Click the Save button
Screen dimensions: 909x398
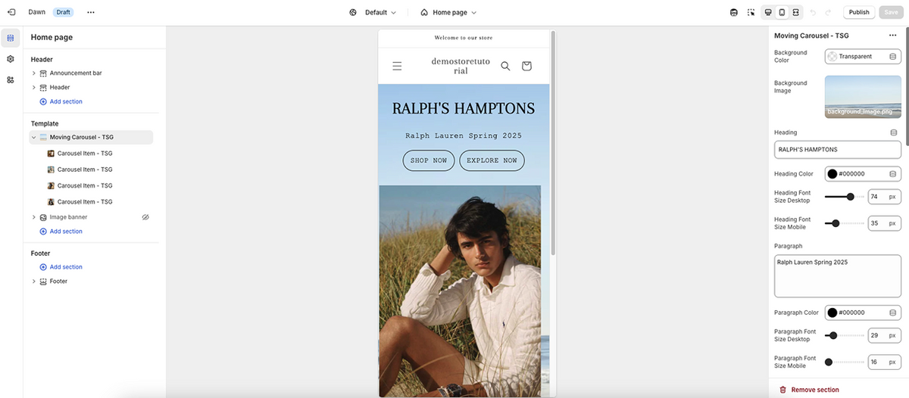(891, 12)
